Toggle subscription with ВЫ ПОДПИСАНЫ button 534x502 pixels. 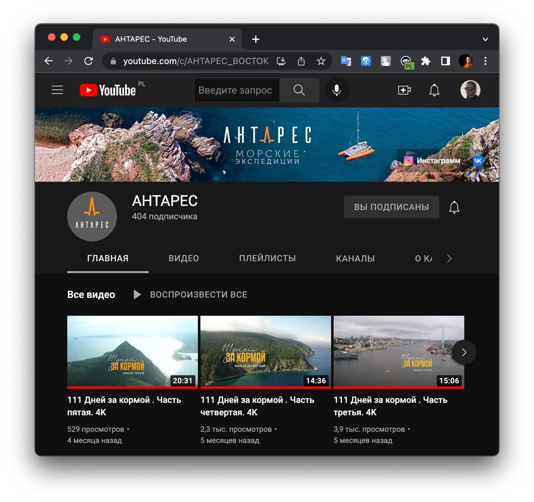(x=391, y=207)
